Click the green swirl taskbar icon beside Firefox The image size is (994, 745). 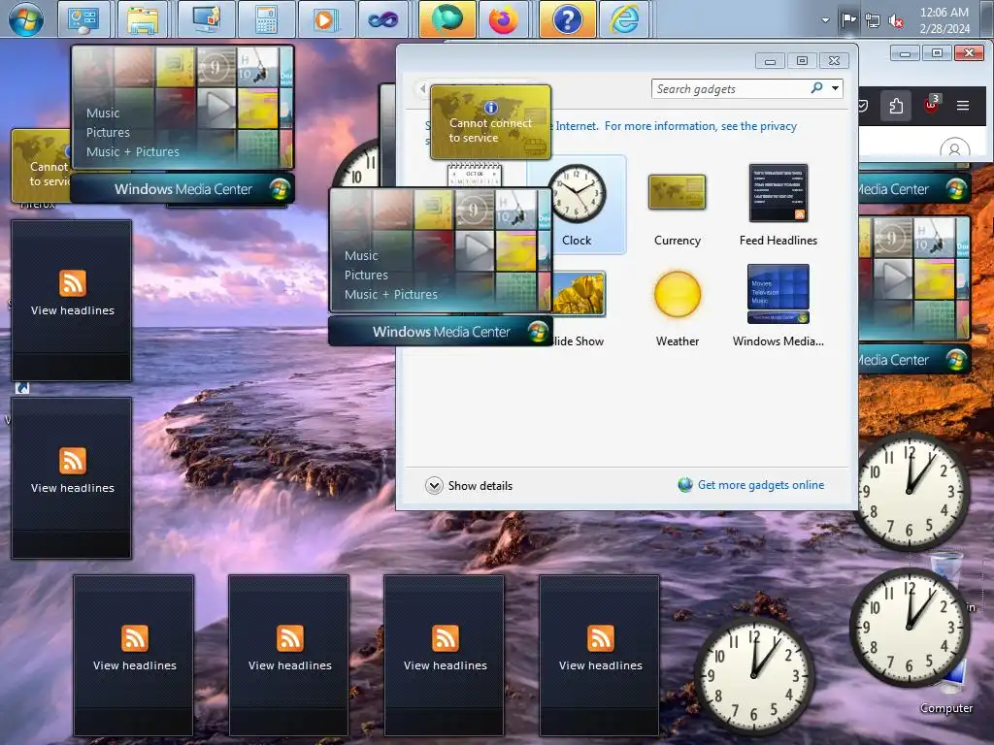[x=447, y=19]
